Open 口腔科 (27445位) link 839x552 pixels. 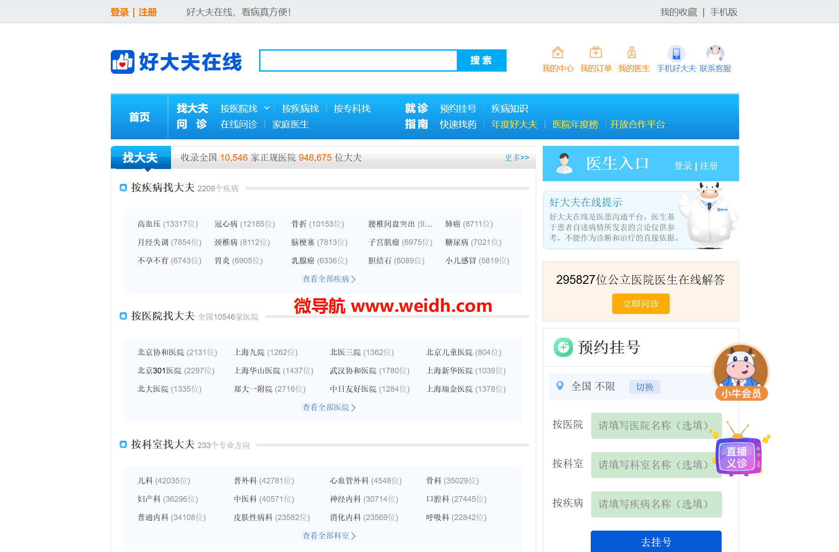pyautogui.click(x=456, y=499)
